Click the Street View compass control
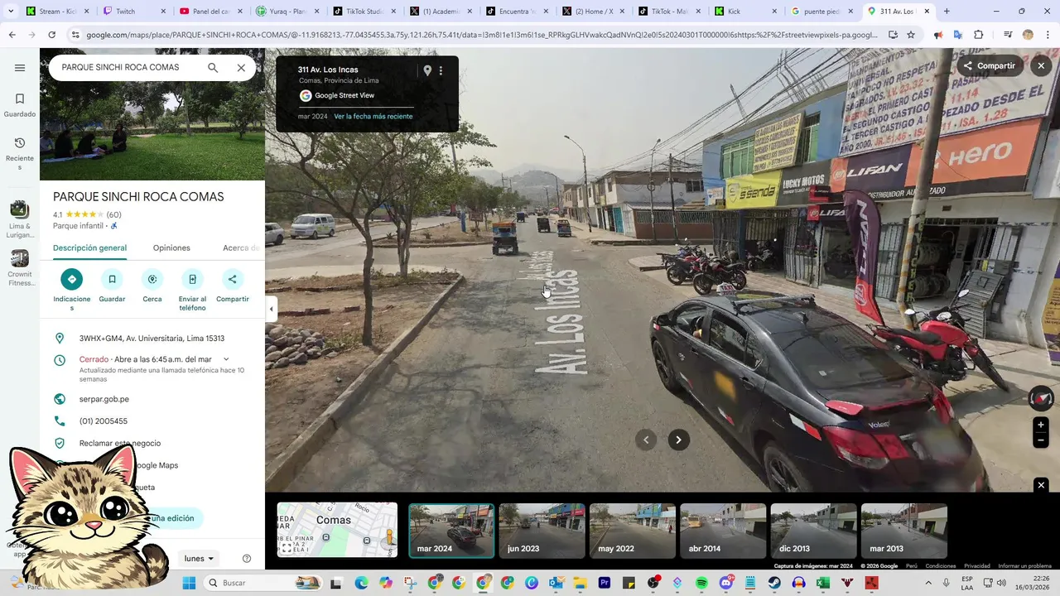This screenshot has height=596, width=1060. (x=1041, y=398)
